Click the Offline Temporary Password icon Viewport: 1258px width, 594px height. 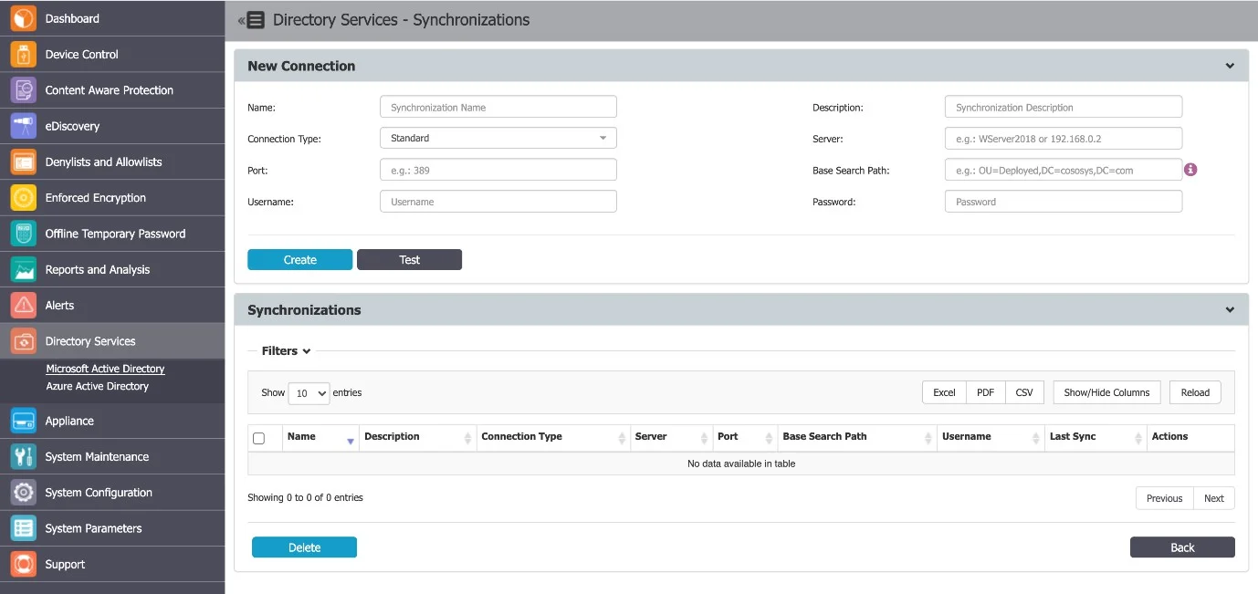point(23,234)
